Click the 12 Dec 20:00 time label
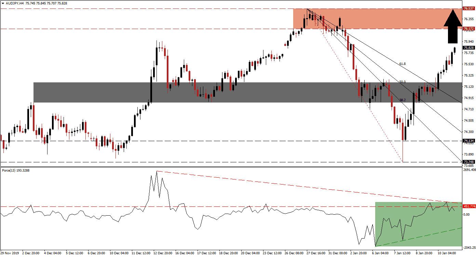This screenshot has width=476, height=257. (x=163, y=253)
